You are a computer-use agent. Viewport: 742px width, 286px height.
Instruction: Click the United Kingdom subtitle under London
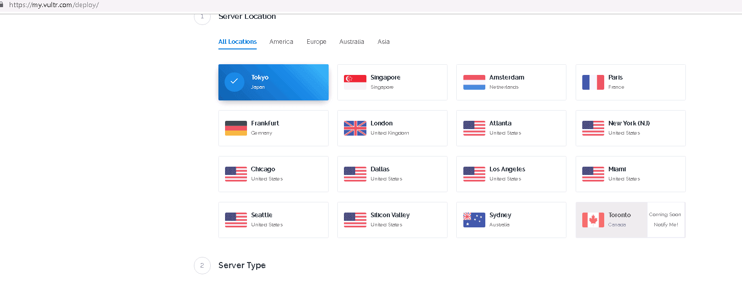click(x=389, y=133)
